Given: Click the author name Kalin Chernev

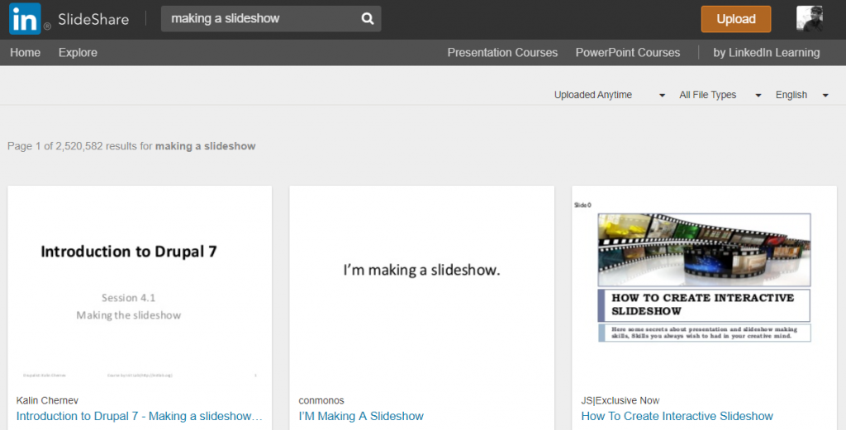Looking at the screenshot, I should (48, 401).
